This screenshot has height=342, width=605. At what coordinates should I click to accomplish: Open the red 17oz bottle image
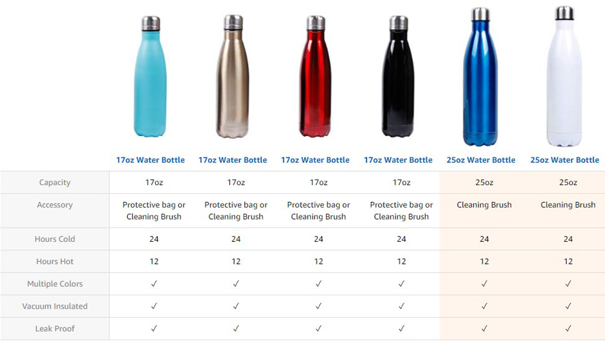(316, 76)
